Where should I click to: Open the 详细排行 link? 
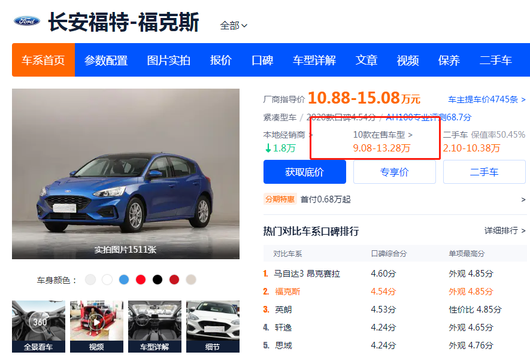tap(505, 230)
